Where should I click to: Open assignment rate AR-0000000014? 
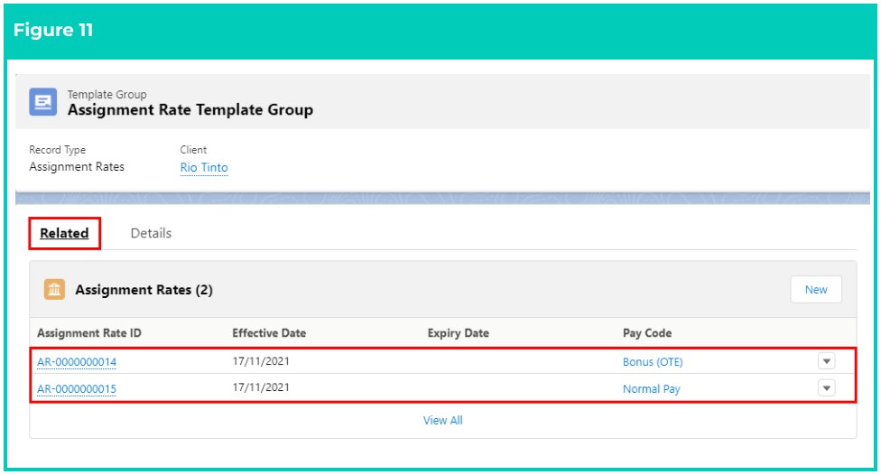77,362
